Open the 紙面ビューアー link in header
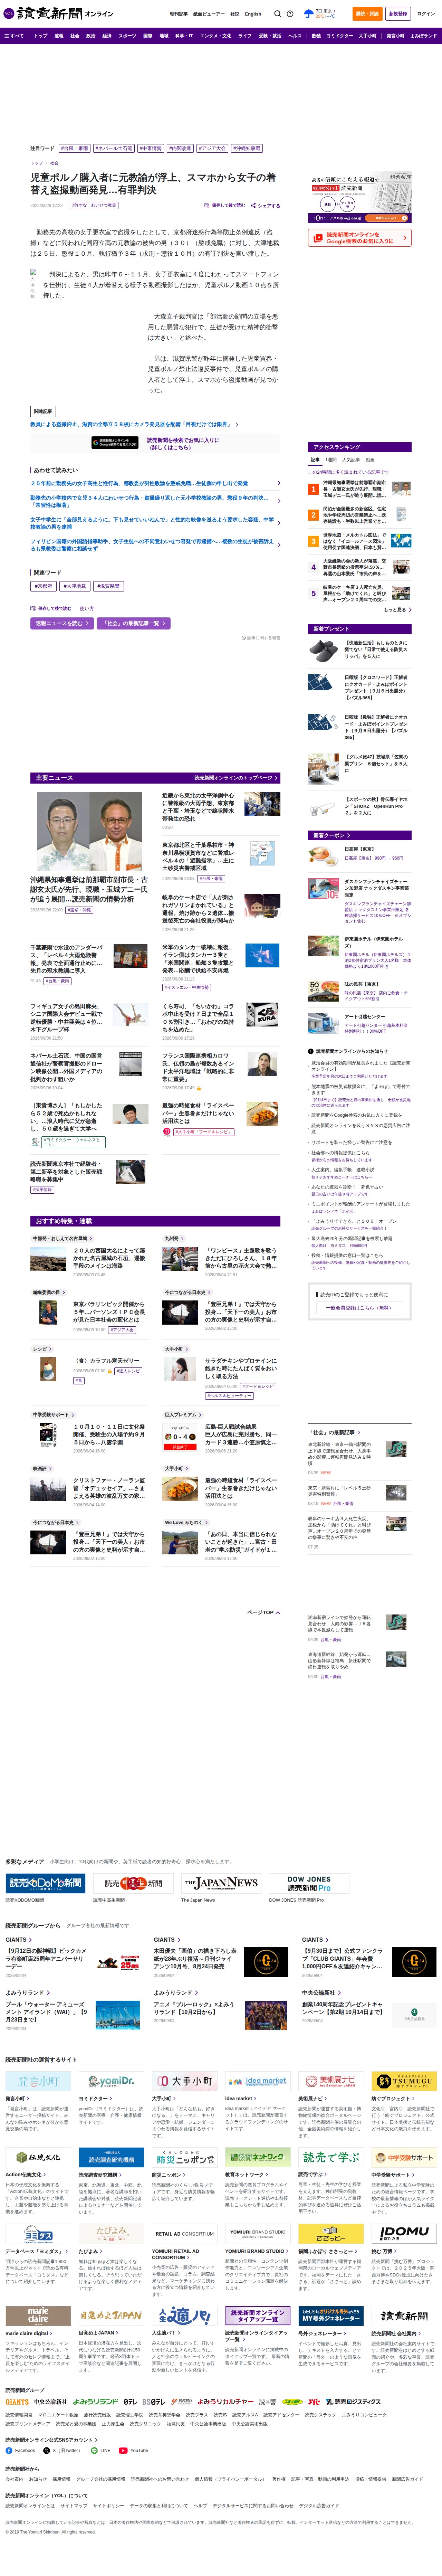This screenshot has width=442, height=2576. tap(209, 14)
